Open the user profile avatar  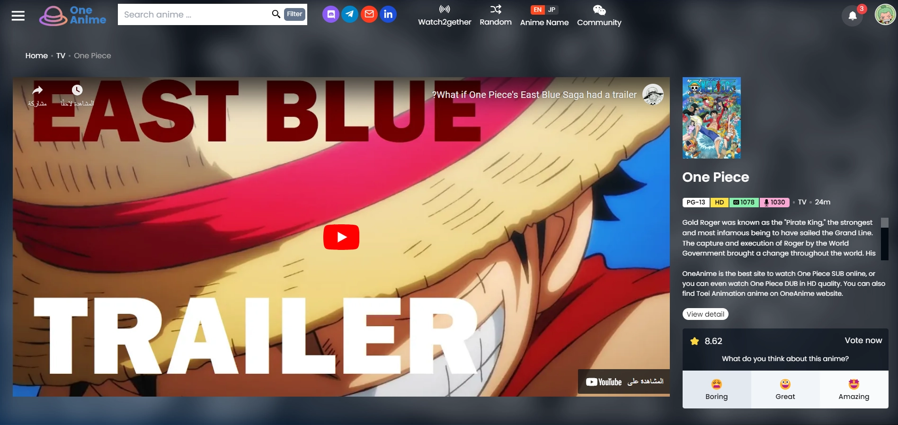[885, 14]
